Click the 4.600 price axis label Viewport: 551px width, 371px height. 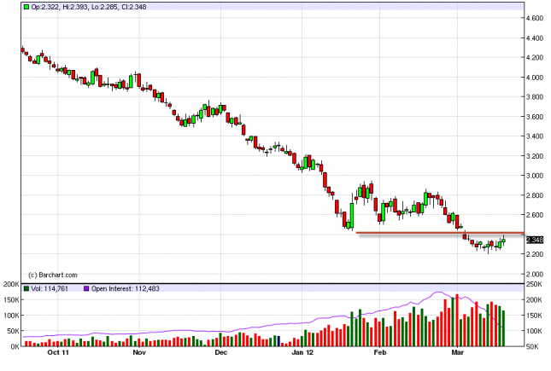pyautogui.click(x=535, y=18)
